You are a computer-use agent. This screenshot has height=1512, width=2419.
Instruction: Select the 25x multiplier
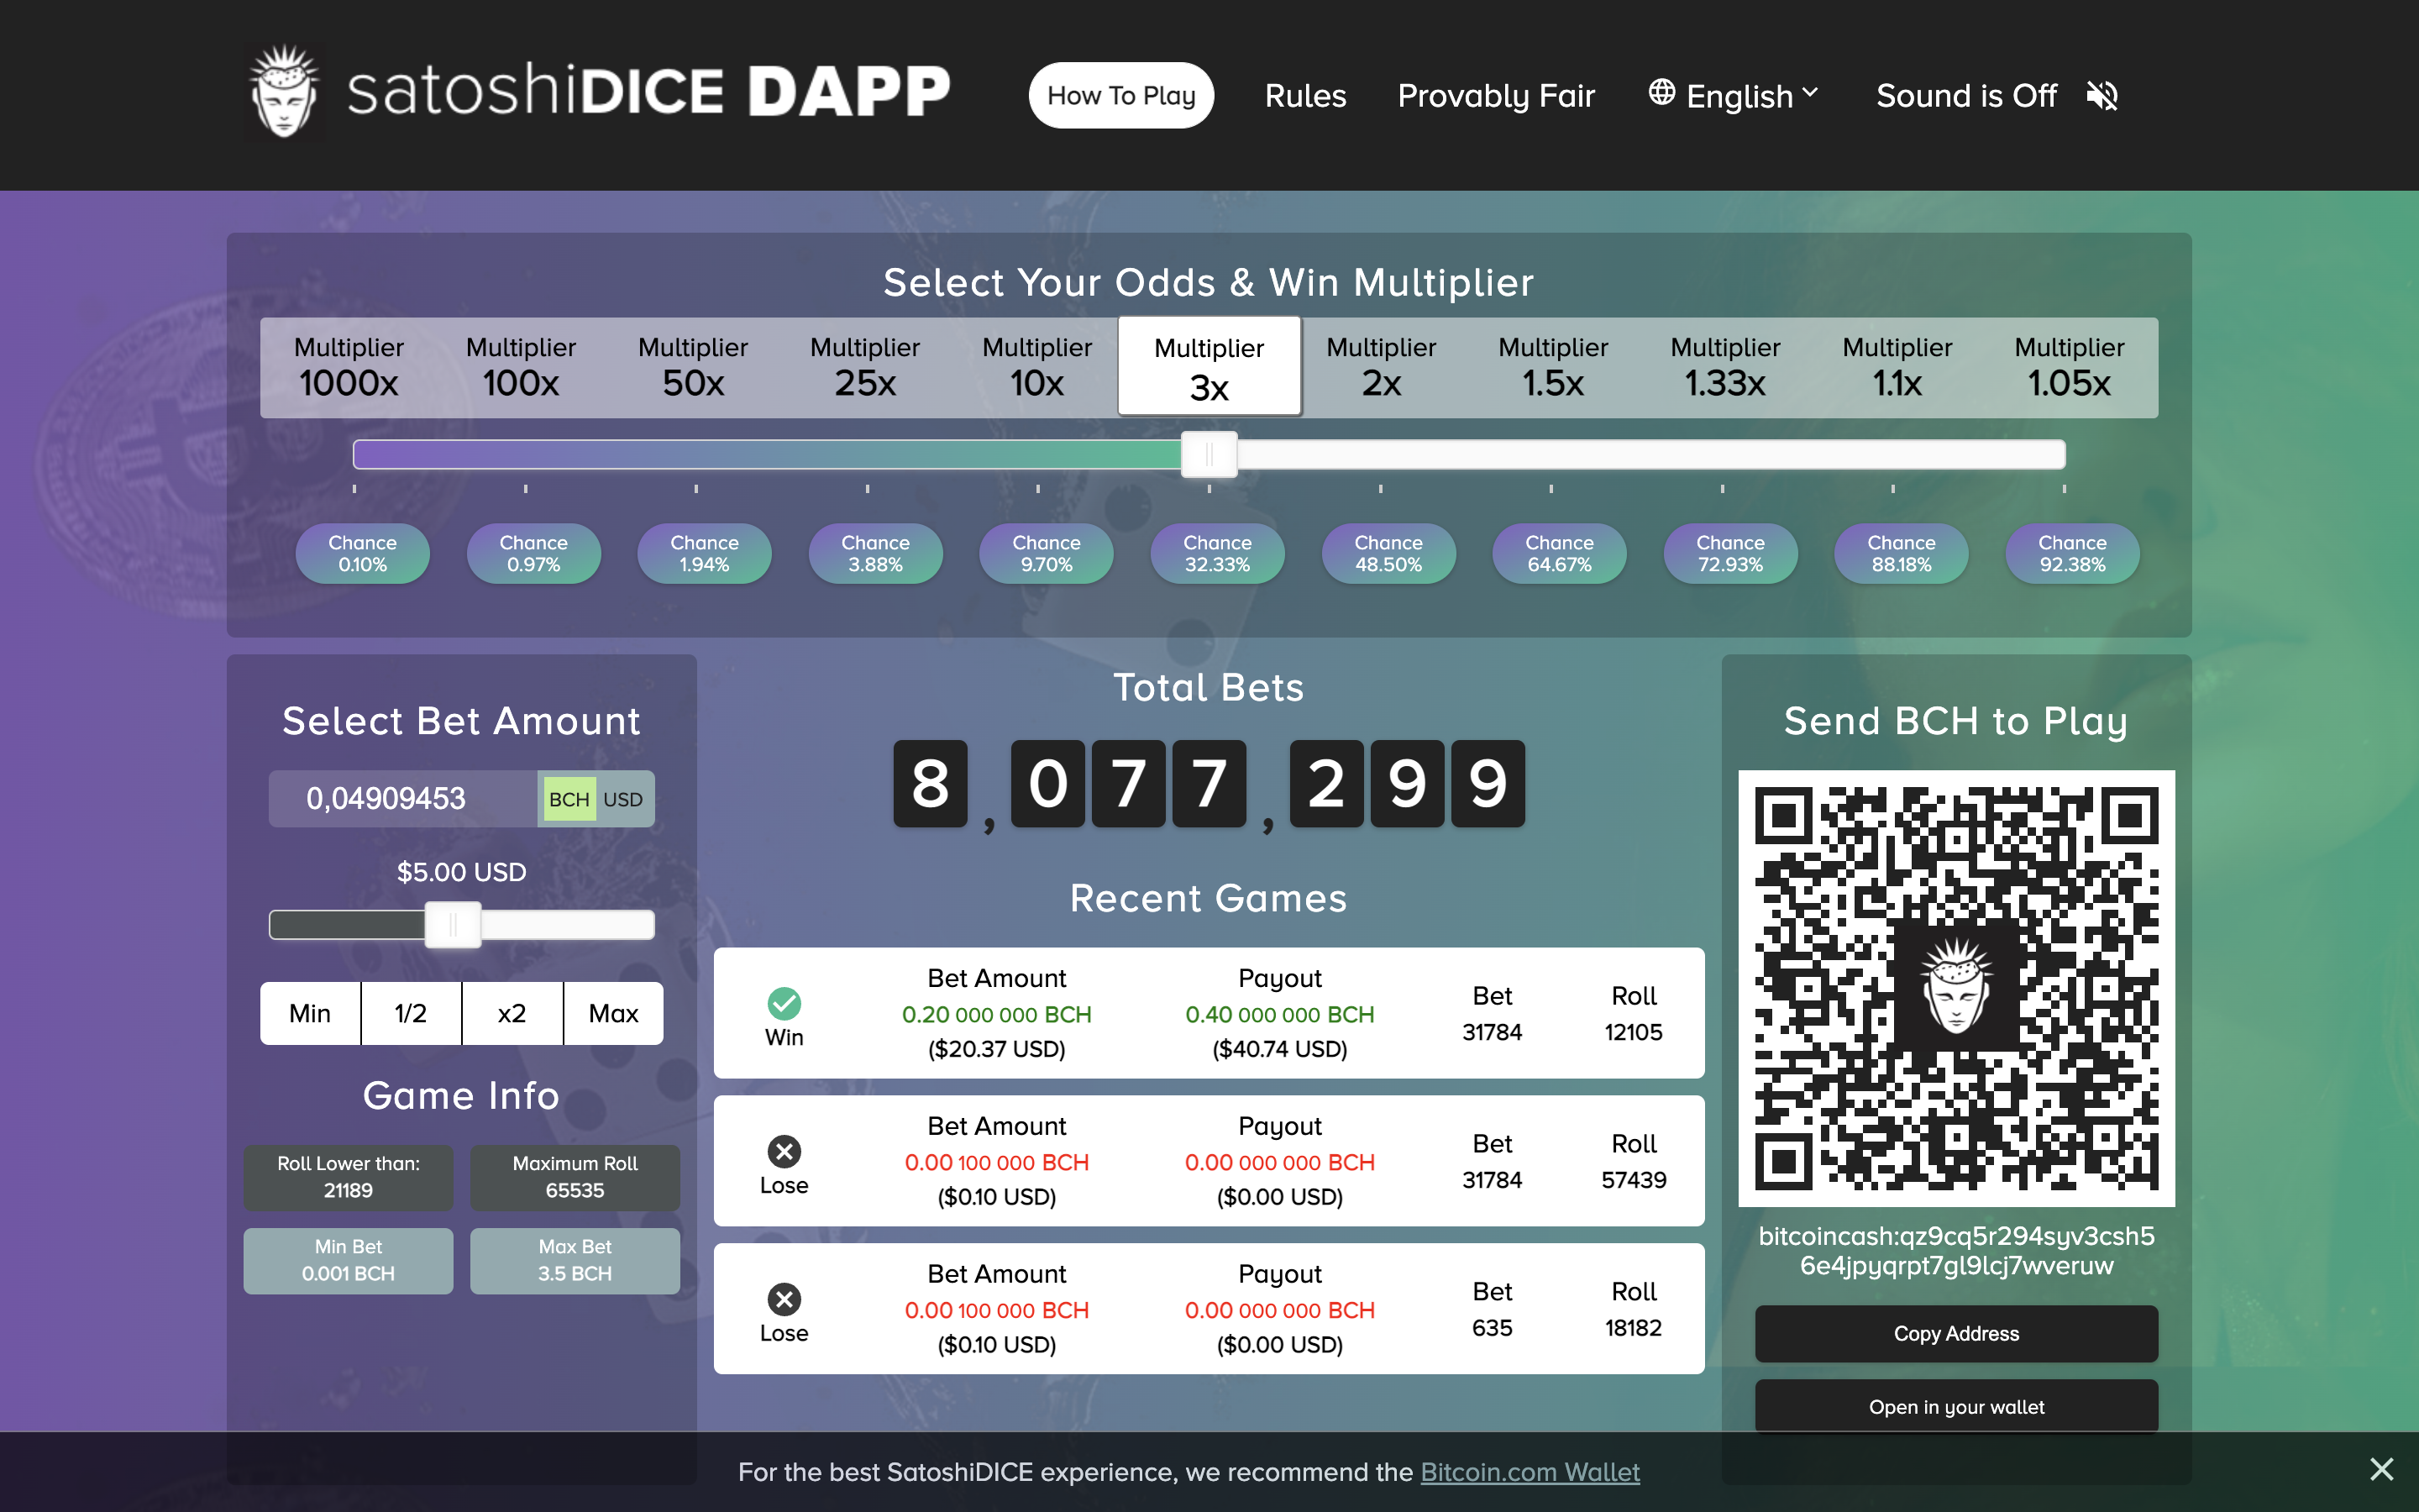pyautogui.click(x=864, y=367)
